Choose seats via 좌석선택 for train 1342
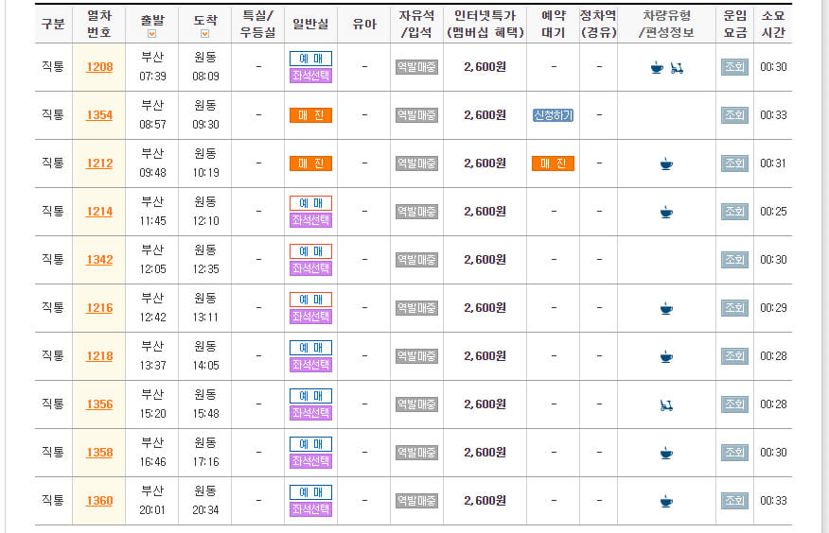Image resolution: width=829 pixels, height=533 pixels. pos(310,268)
